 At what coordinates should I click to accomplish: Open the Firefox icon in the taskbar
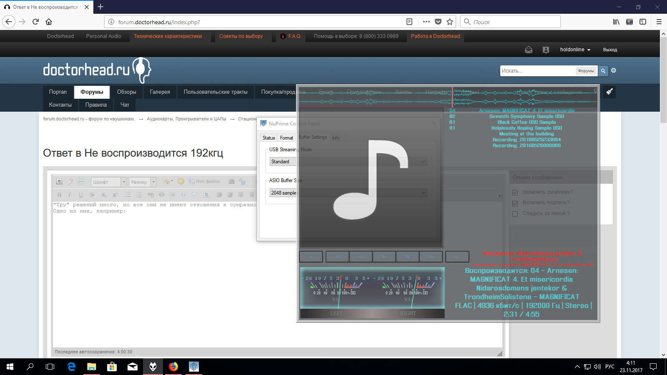(x=173, y=367)
